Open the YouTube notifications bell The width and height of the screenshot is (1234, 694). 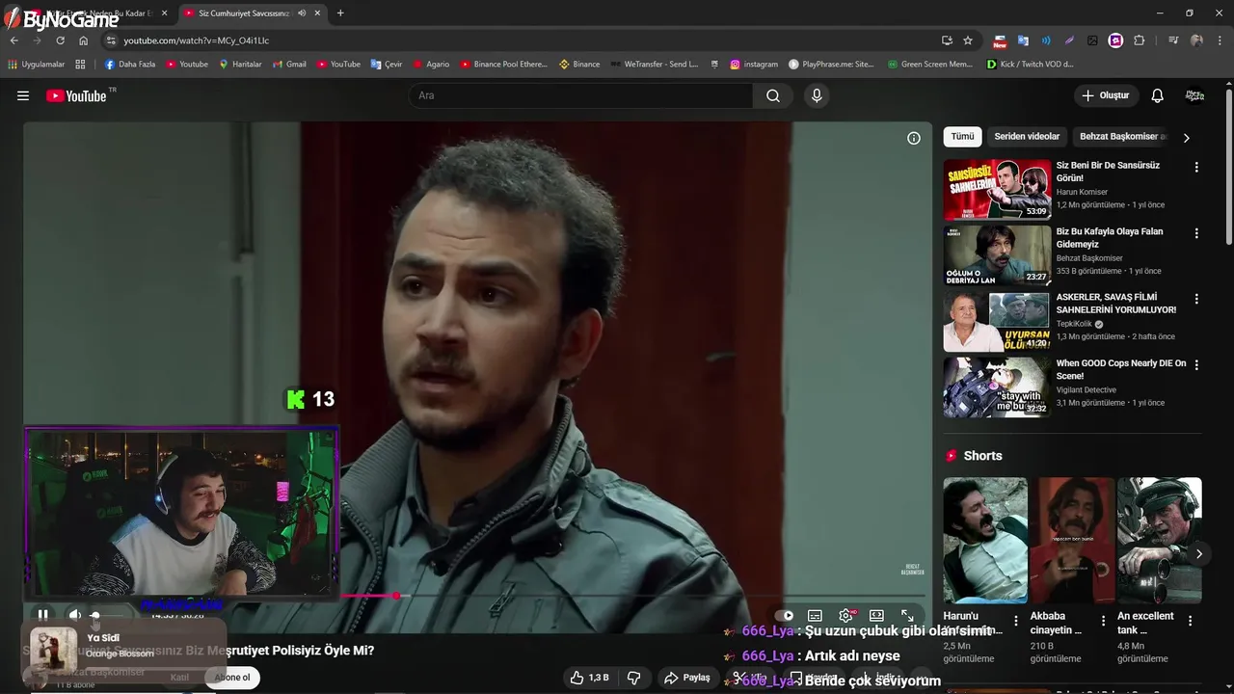[1158, 95]
